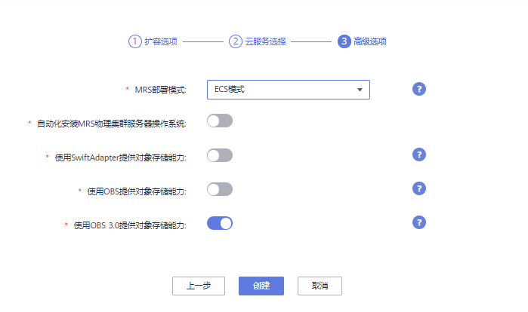
Task: Enable the 使用OBS提供对象存储能力 switch
Action: point(220,189)
